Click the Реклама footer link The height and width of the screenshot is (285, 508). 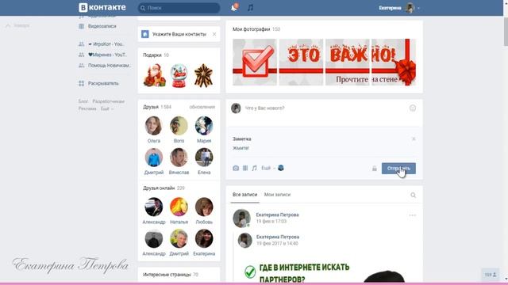[x=87, y=108]
